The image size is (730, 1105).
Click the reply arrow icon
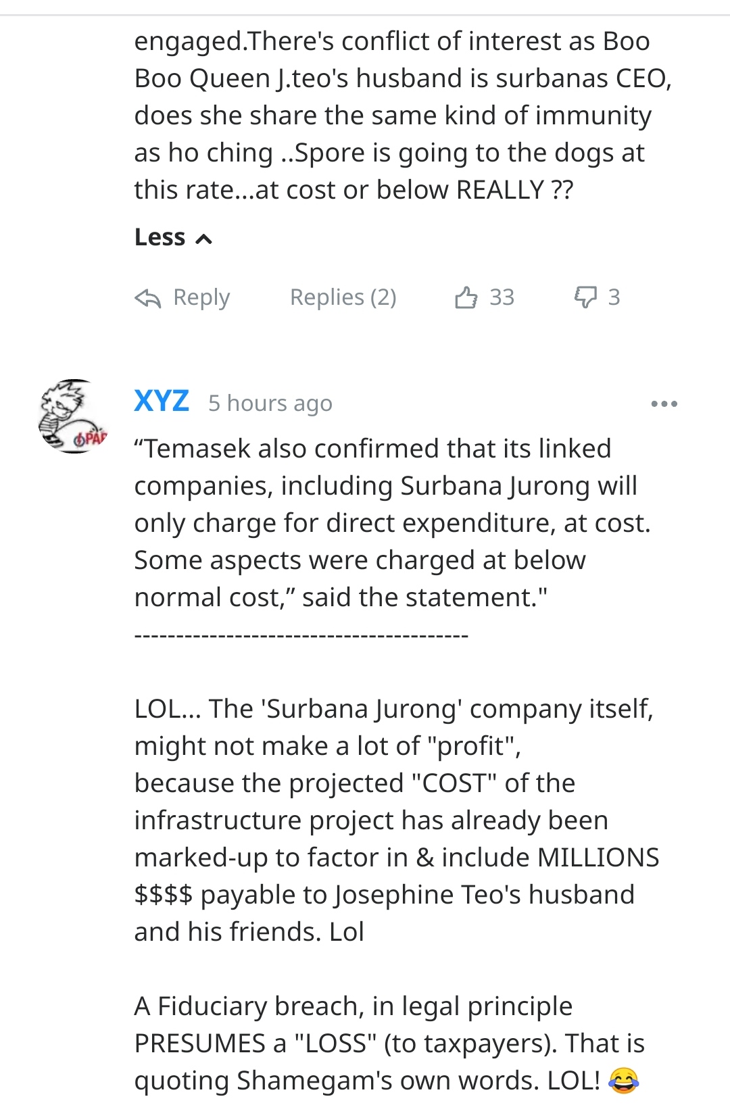coord(147,298)
